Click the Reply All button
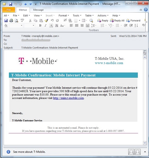The image size is (149, 158). 117,21
